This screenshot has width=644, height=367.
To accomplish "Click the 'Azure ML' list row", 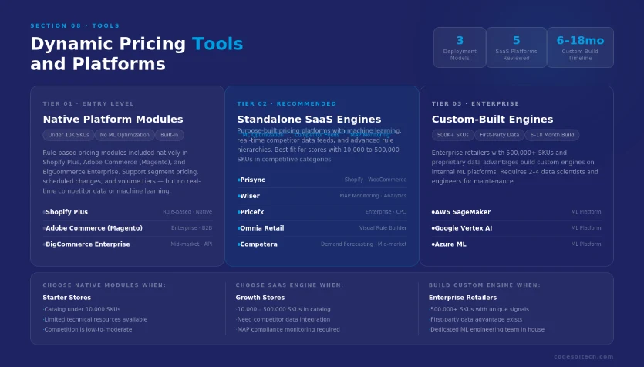I will [x=516, y=244].
